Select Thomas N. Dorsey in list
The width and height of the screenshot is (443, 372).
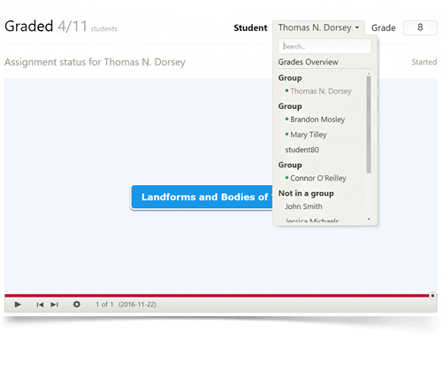click(x=321, y=91)
